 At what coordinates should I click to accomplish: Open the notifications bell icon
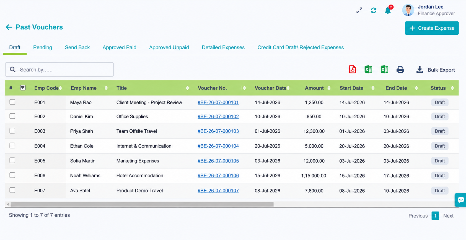tap(388, 11)
